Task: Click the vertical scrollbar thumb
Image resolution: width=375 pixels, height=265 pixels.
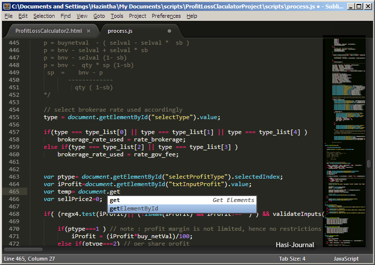Action: click(369, 164)
